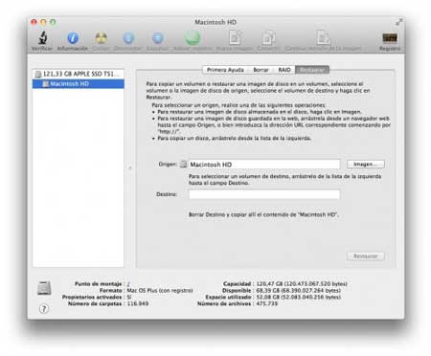Screen dimensions: 431x356
Task: Click the Origen input field
Action: pos(264,165)
